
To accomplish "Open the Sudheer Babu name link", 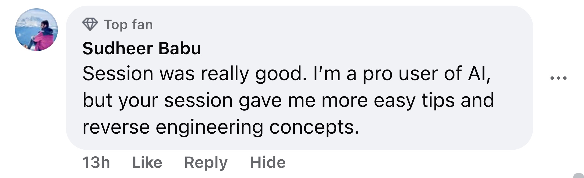I will coord(142,48).
